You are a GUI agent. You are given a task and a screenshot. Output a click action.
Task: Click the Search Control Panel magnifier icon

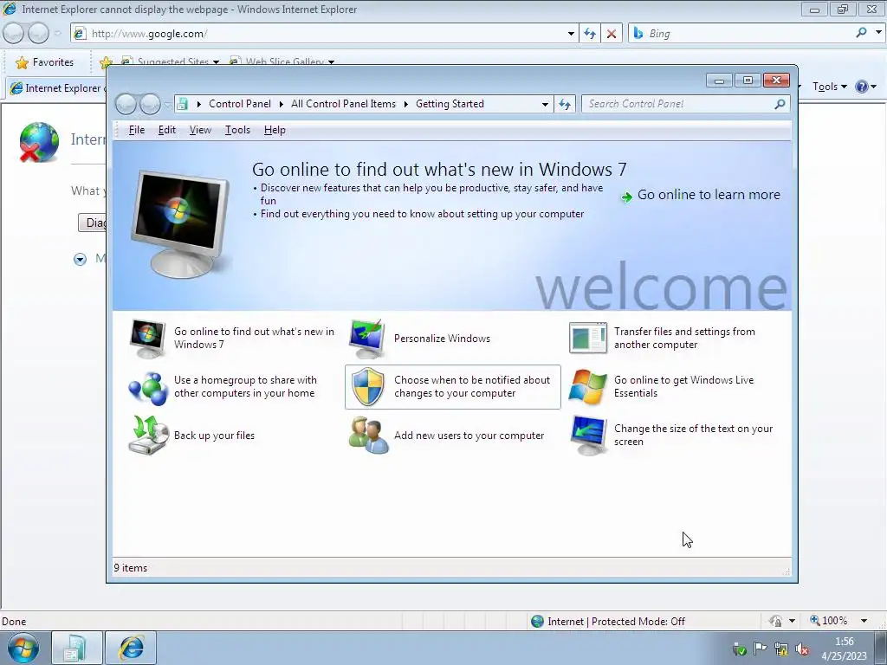pyautogui.click(x=780, y=104)
